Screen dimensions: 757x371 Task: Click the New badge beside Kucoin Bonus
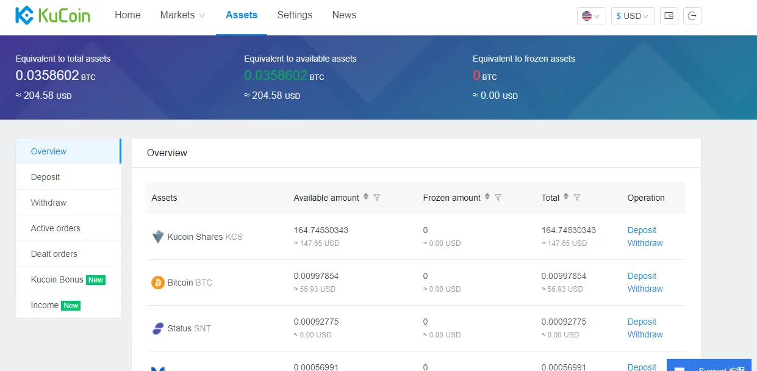(x=96, y=279)
